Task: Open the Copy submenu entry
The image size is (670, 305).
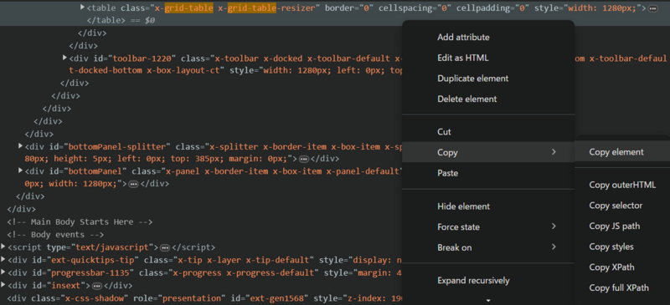Action: click(x=488, y=152)
